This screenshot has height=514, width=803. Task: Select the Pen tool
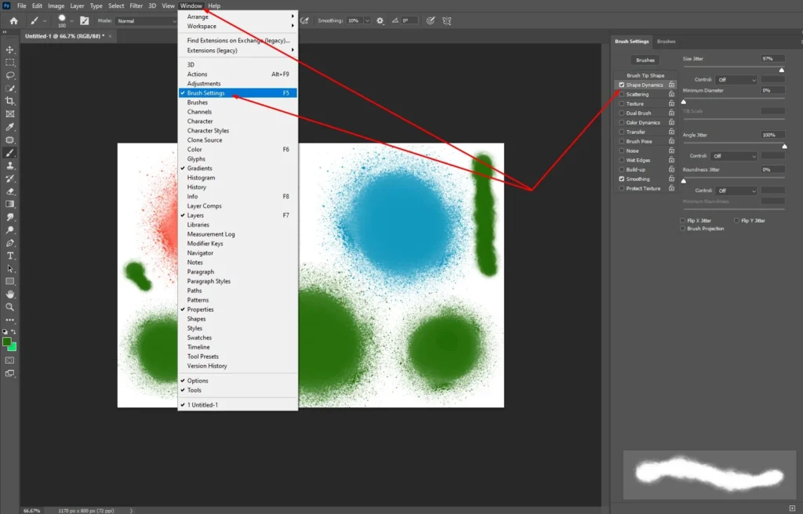9,243
